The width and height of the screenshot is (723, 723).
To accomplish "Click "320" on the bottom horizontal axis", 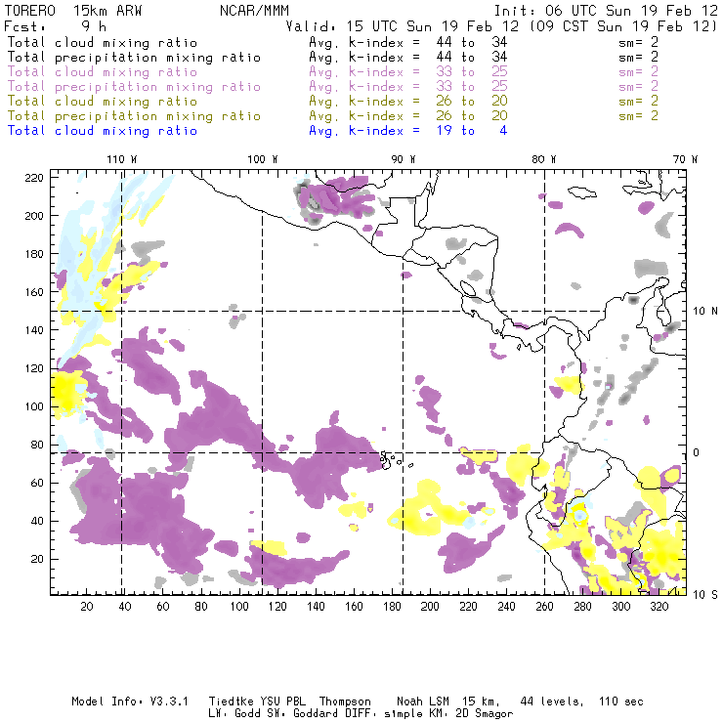I will click(659, 607).
